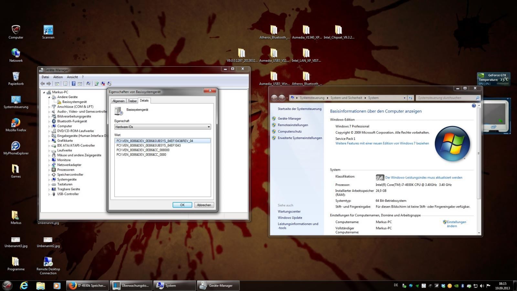Select the Intel_LAN_XP_VIST folder on desktop
The width and height of the screenshot is (517, 291).
point(306,55)
